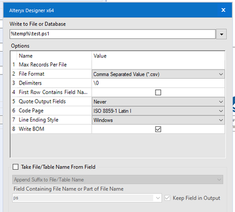This screenshot has height=212, width=235.
Task: Expand the File Format dropdown
Action: pyautogui.click(x=158, y=74)
